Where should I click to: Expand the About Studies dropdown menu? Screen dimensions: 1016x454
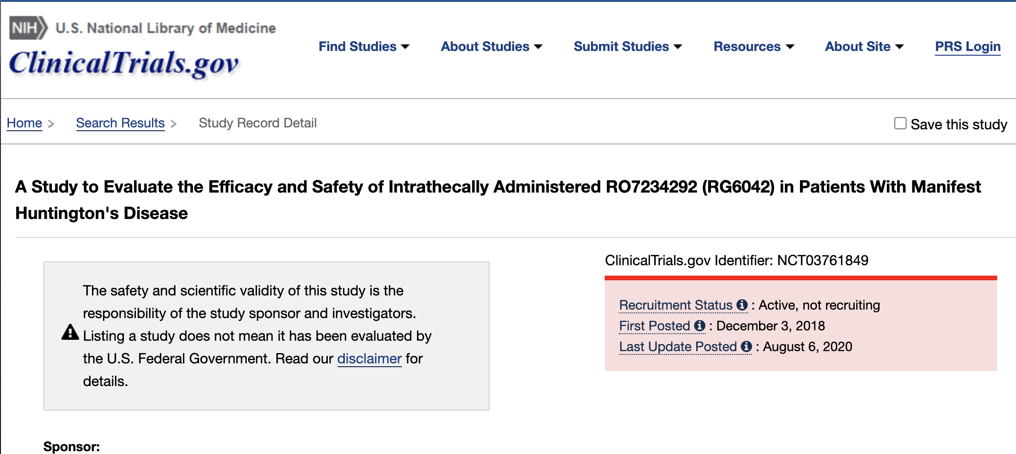tap(491, 46)
